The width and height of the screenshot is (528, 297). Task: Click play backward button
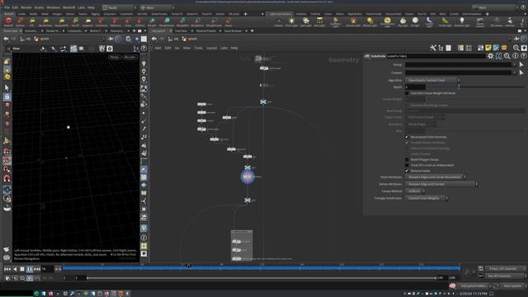pyautogui.click(x=15, y=269)
